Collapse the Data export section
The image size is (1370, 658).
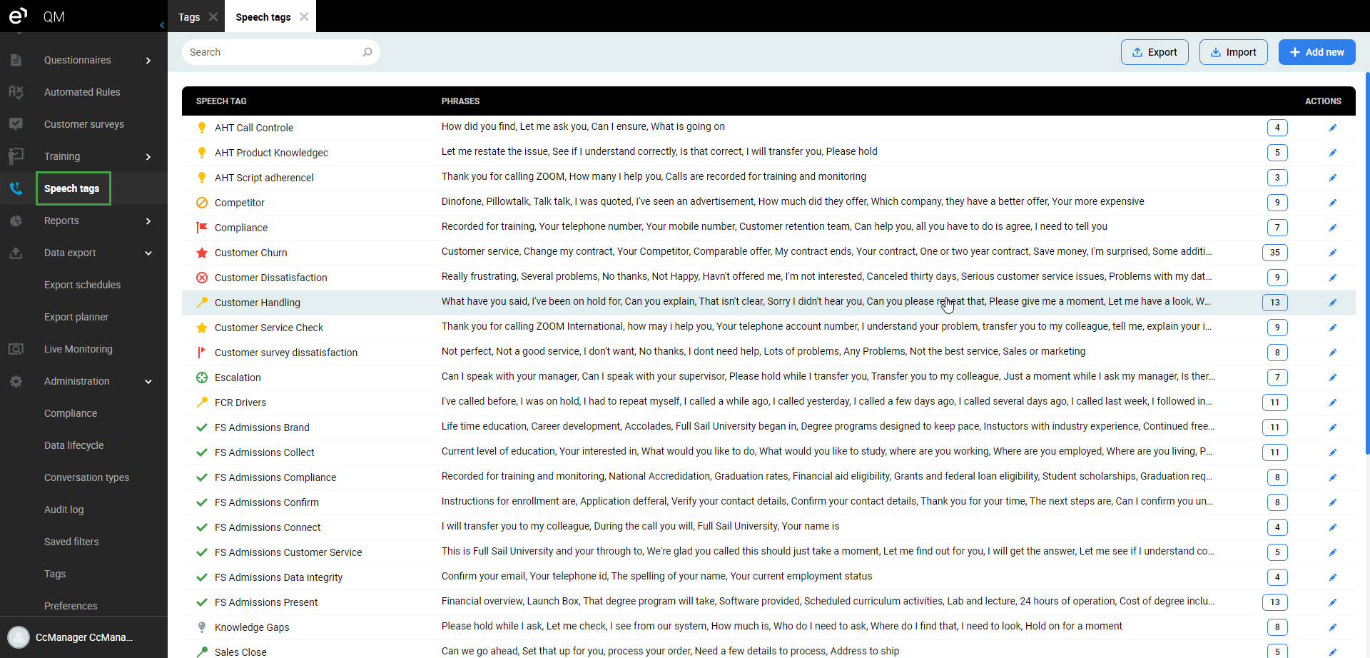[x=148, y=253]
